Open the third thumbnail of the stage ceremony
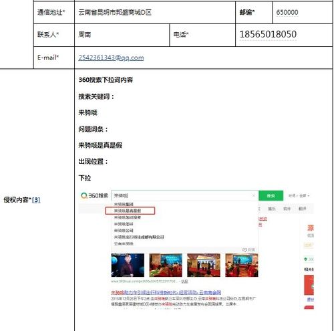 pyautogui.click(x=204, y=265)
